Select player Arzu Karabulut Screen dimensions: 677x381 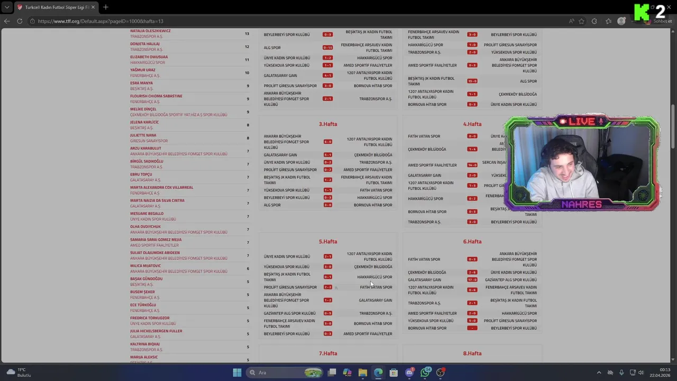[145, 148]
